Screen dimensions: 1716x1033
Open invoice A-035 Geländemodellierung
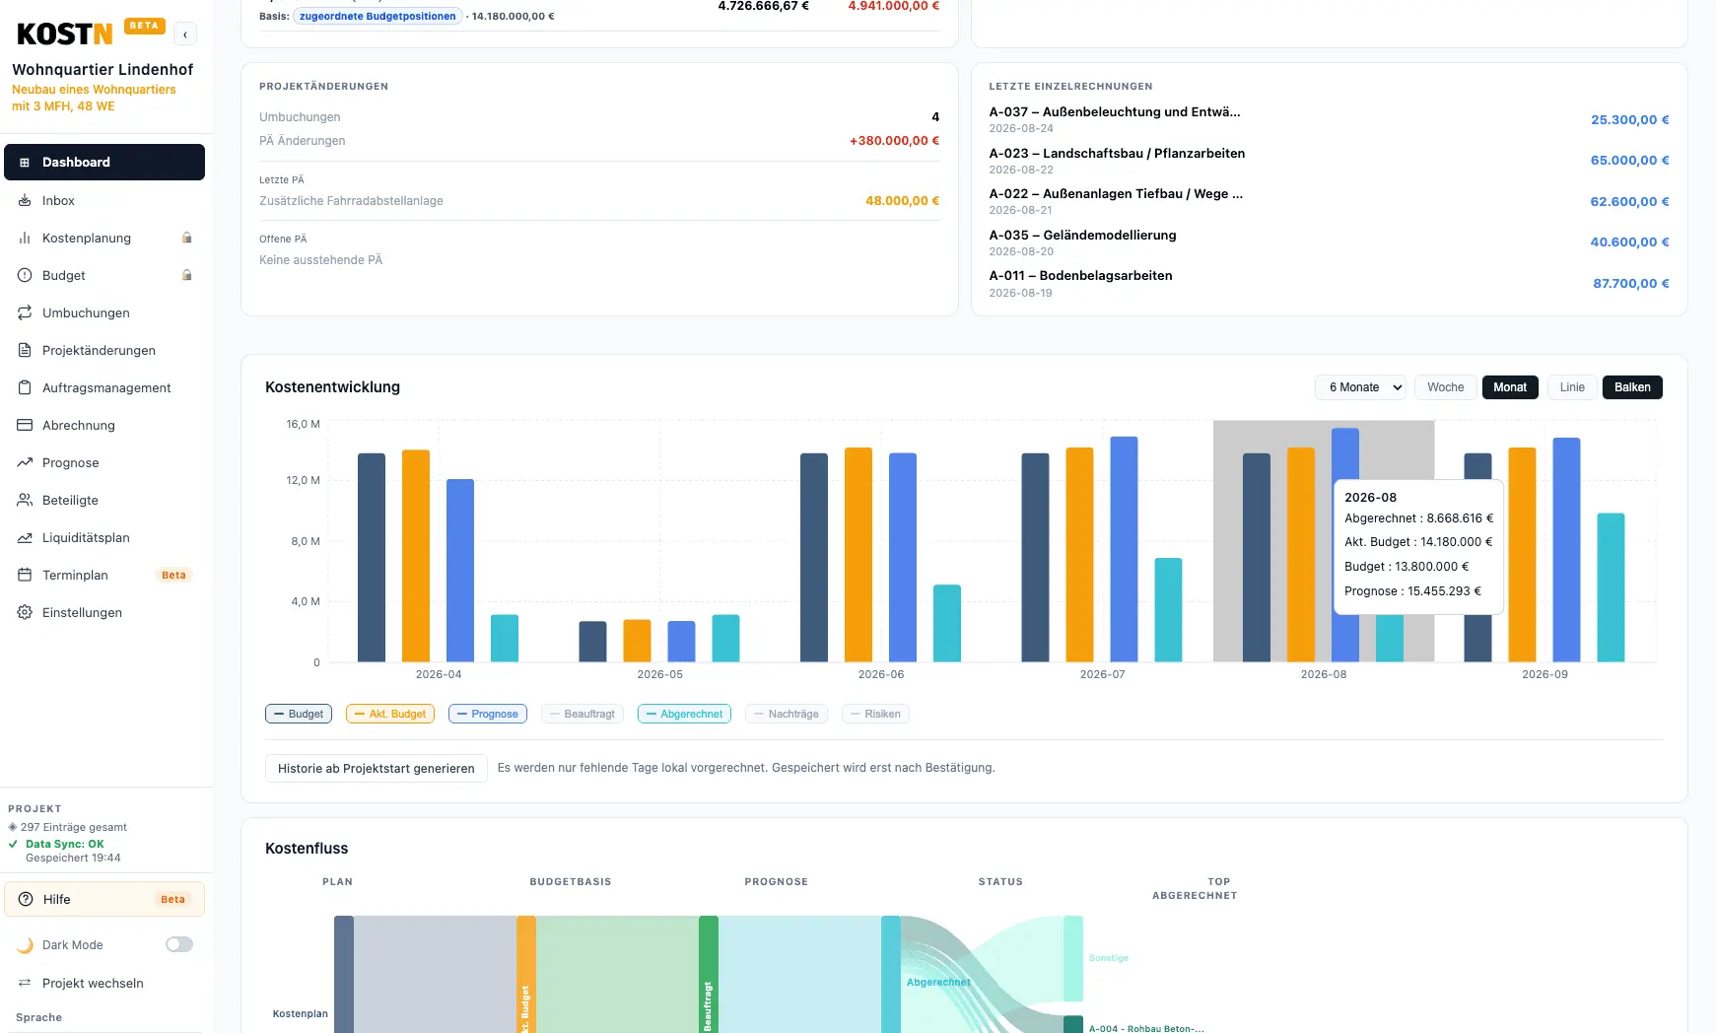pyautogui.click(x=1329, y=242)
